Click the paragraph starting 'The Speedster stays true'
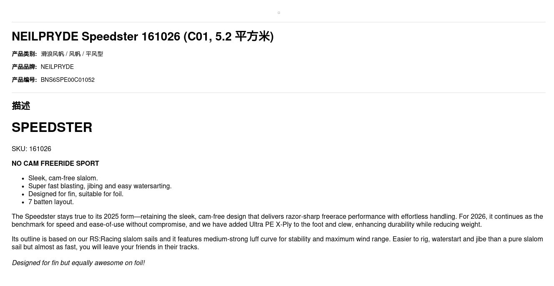Viewport: 554px width, 286px height. point(277,220)
